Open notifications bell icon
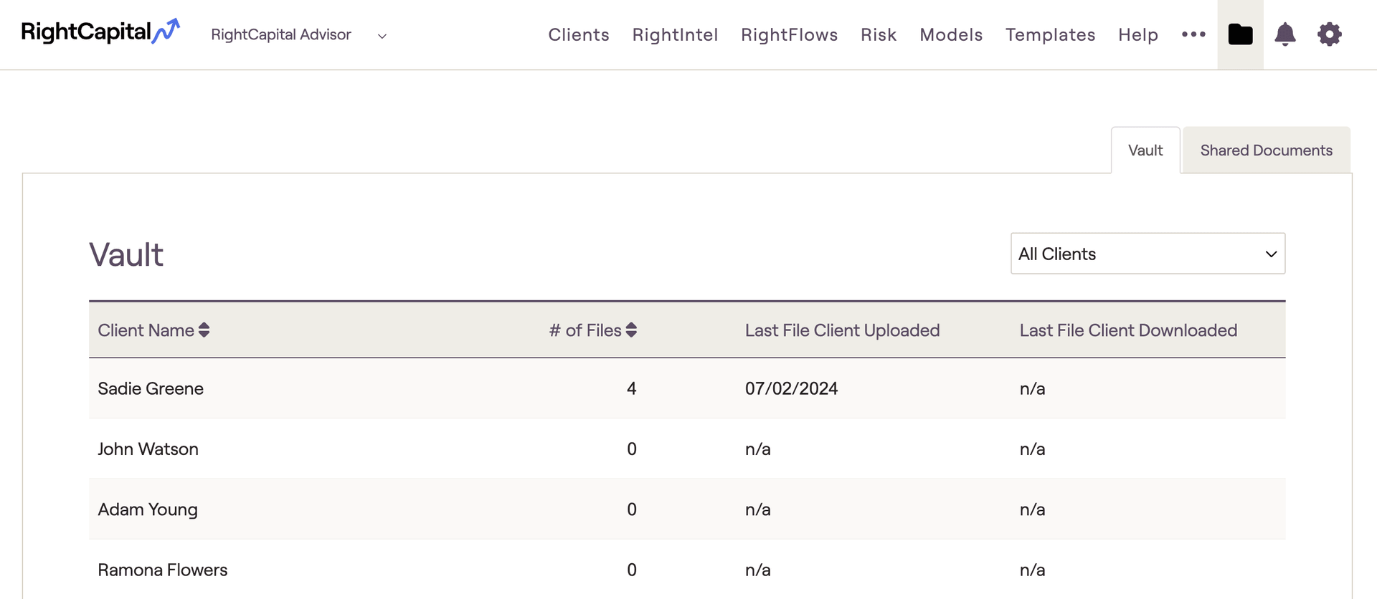 point(1284,34)
